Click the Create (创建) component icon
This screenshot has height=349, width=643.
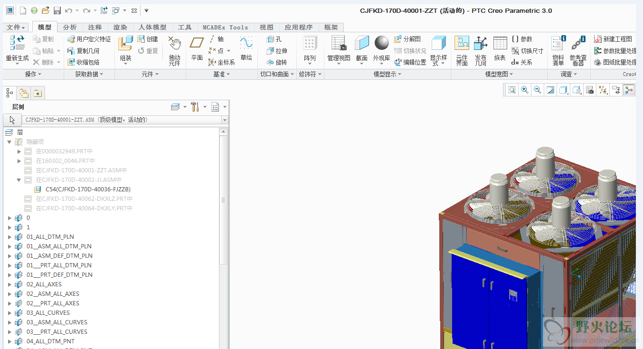click(141, 39)
